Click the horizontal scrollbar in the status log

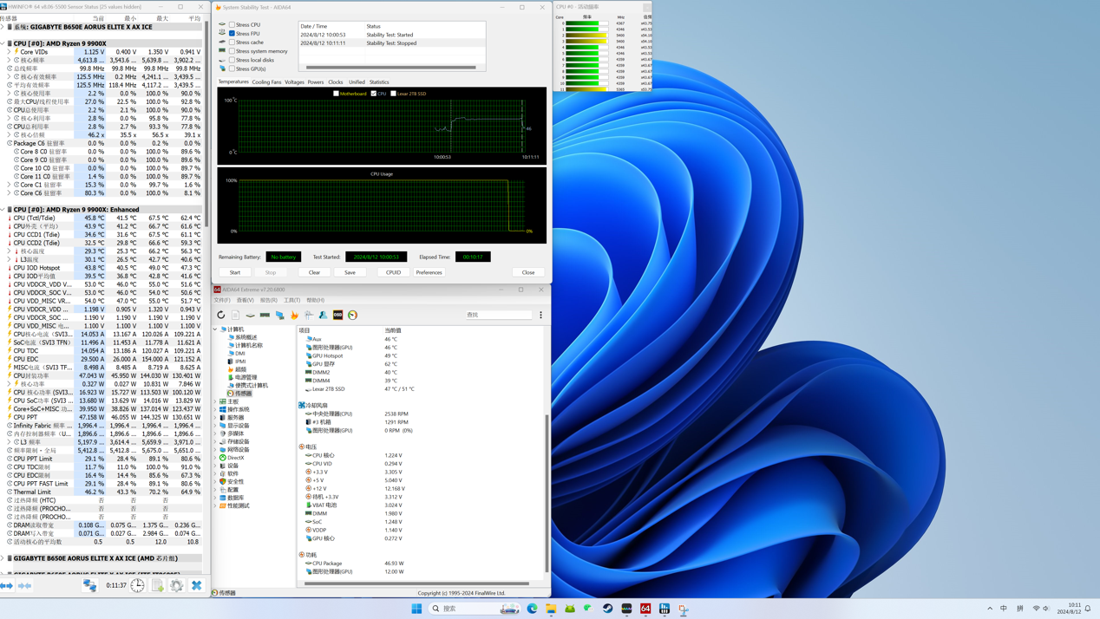[x=390, y=67]
